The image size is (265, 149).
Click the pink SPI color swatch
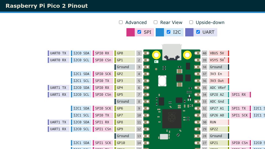[131, 32]
